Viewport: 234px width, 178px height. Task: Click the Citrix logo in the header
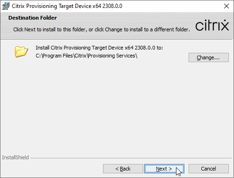[212, 25]
